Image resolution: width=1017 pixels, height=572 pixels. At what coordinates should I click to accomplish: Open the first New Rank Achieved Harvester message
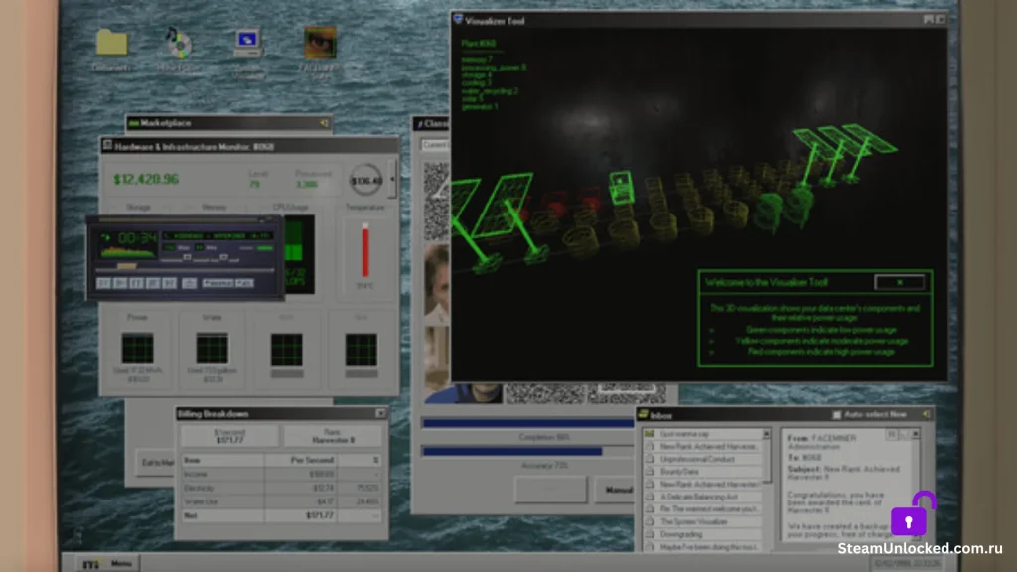tap(702, 446)
